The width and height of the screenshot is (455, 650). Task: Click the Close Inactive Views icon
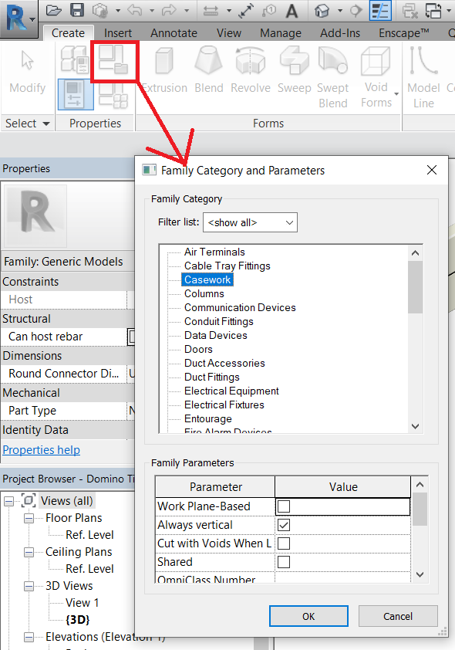(x=410, y=11)
